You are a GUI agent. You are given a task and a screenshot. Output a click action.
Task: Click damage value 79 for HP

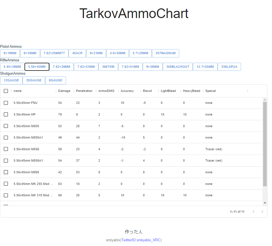click(x=60, y=114)
